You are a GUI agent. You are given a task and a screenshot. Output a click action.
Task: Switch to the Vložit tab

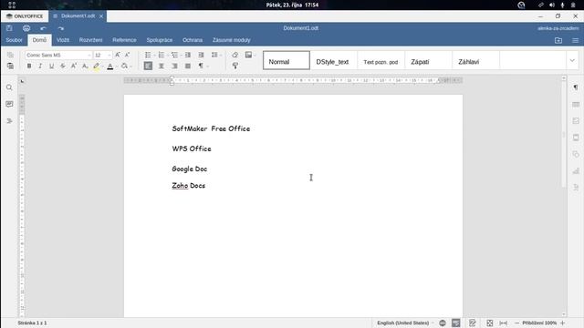click(63, 40)
